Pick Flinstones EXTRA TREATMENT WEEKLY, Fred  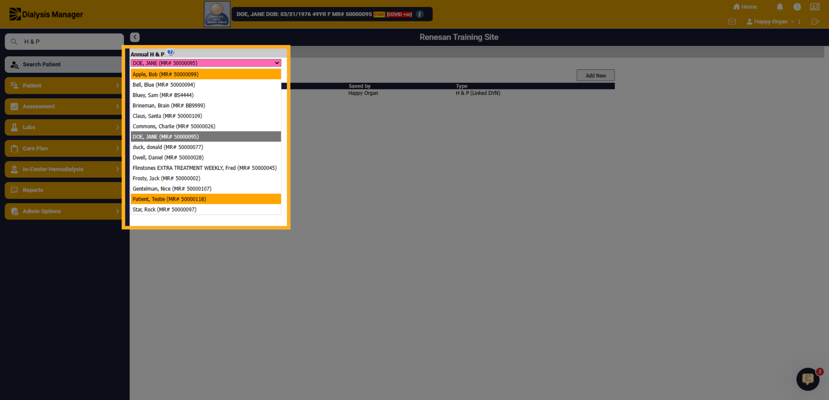(x=206, y=168)
